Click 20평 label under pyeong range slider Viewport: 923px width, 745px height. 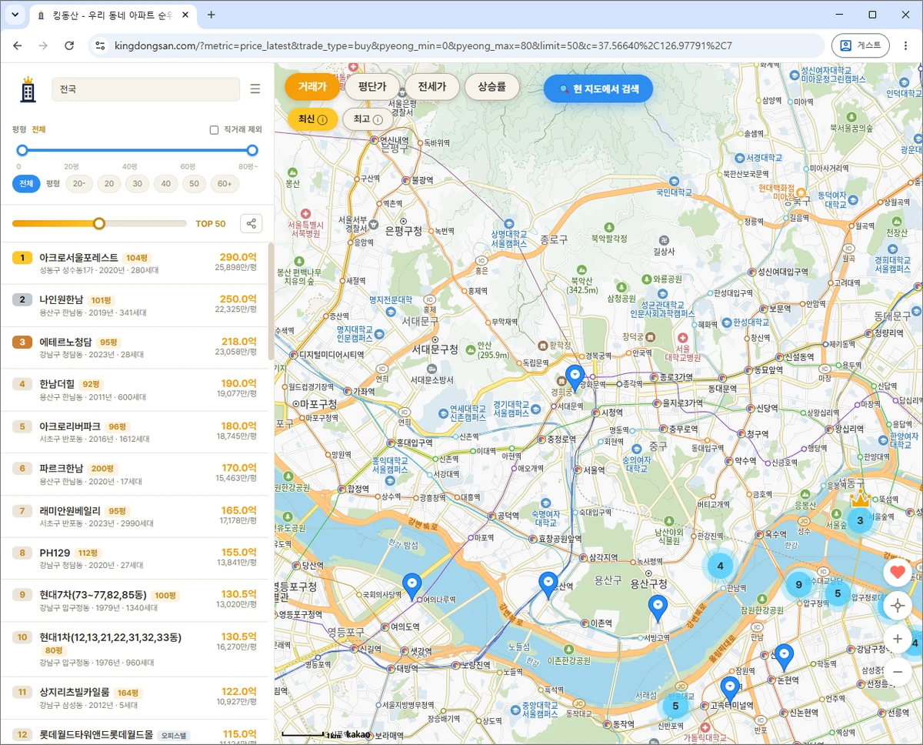(72, 166)
